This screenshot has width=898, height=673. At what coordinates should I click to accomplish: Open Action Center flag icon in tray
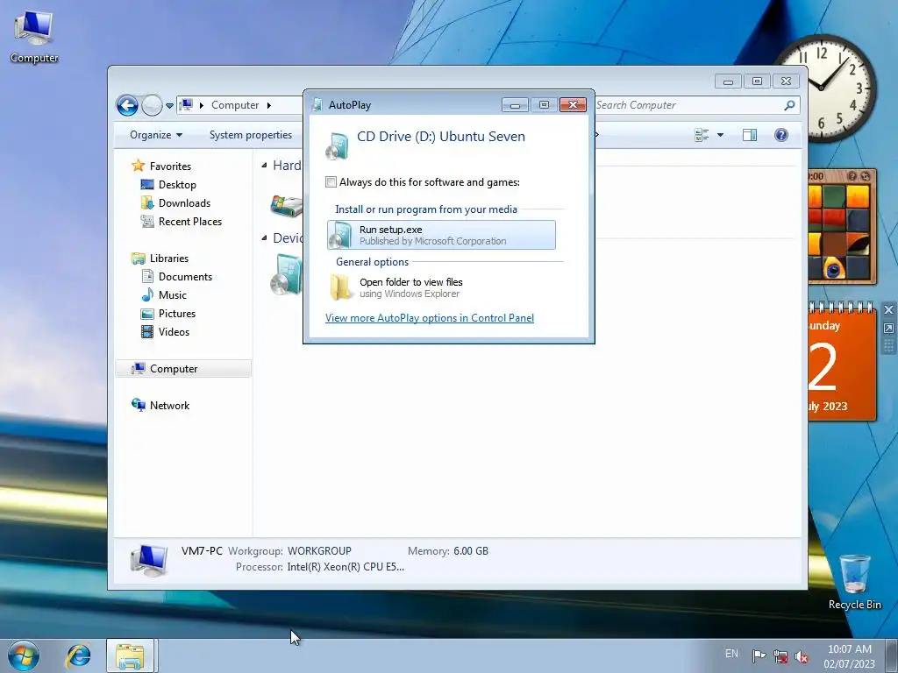759,655
